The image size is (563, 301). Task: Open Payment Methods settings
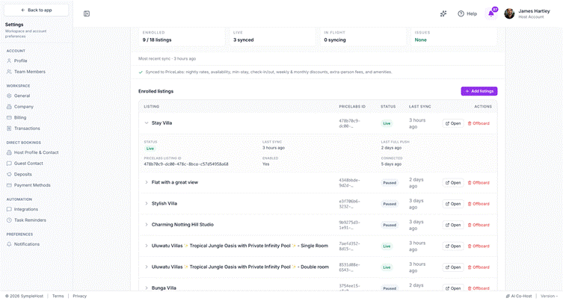(x=32, y=185)
